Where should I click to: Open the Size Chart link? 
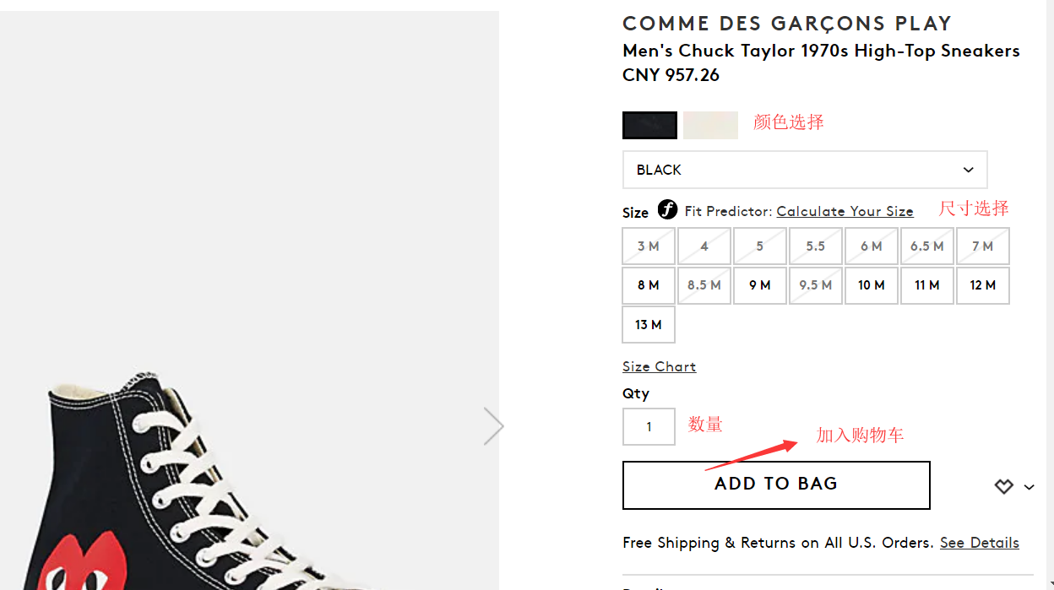coord(659,366)
